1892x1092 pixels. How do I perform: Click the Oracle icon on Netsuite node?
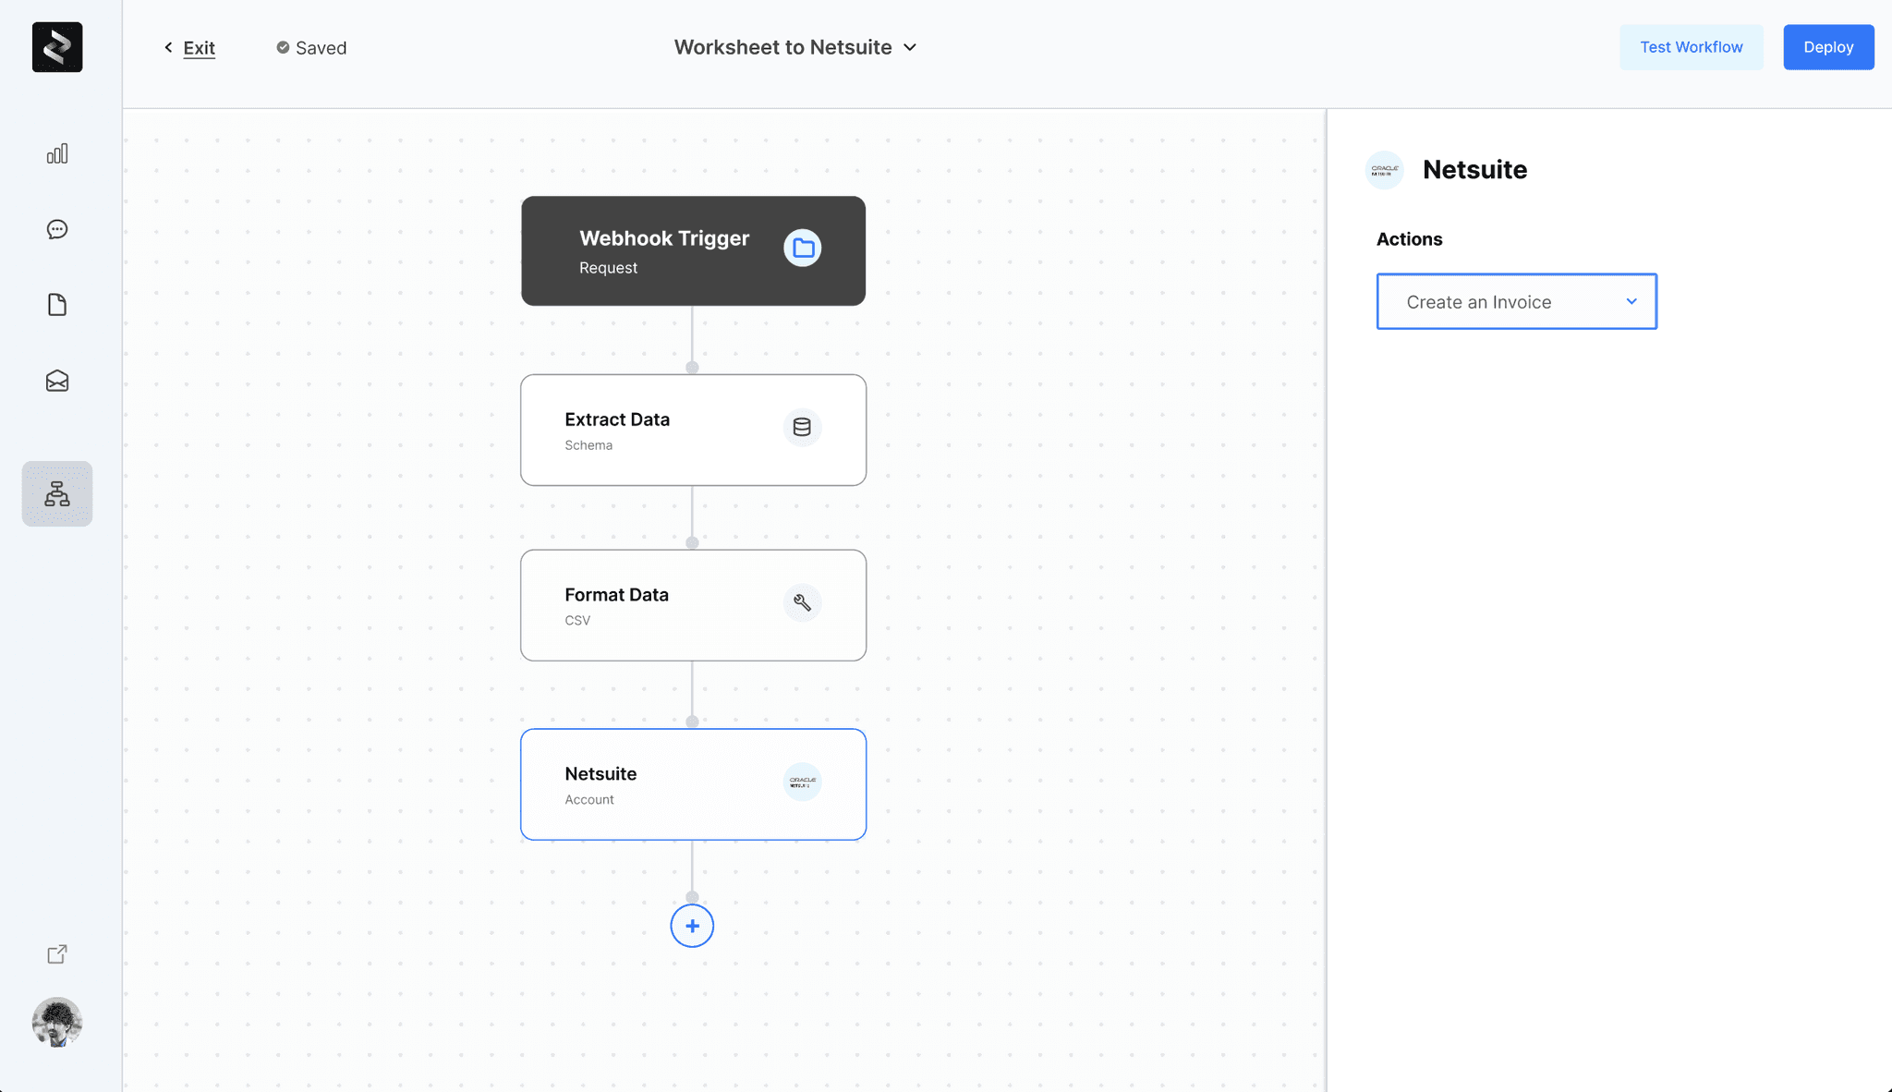tap(802, 782)
